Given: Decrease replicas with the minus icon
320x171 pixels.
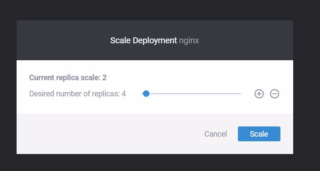Looking at the screenshot, I should pos(274,94).
